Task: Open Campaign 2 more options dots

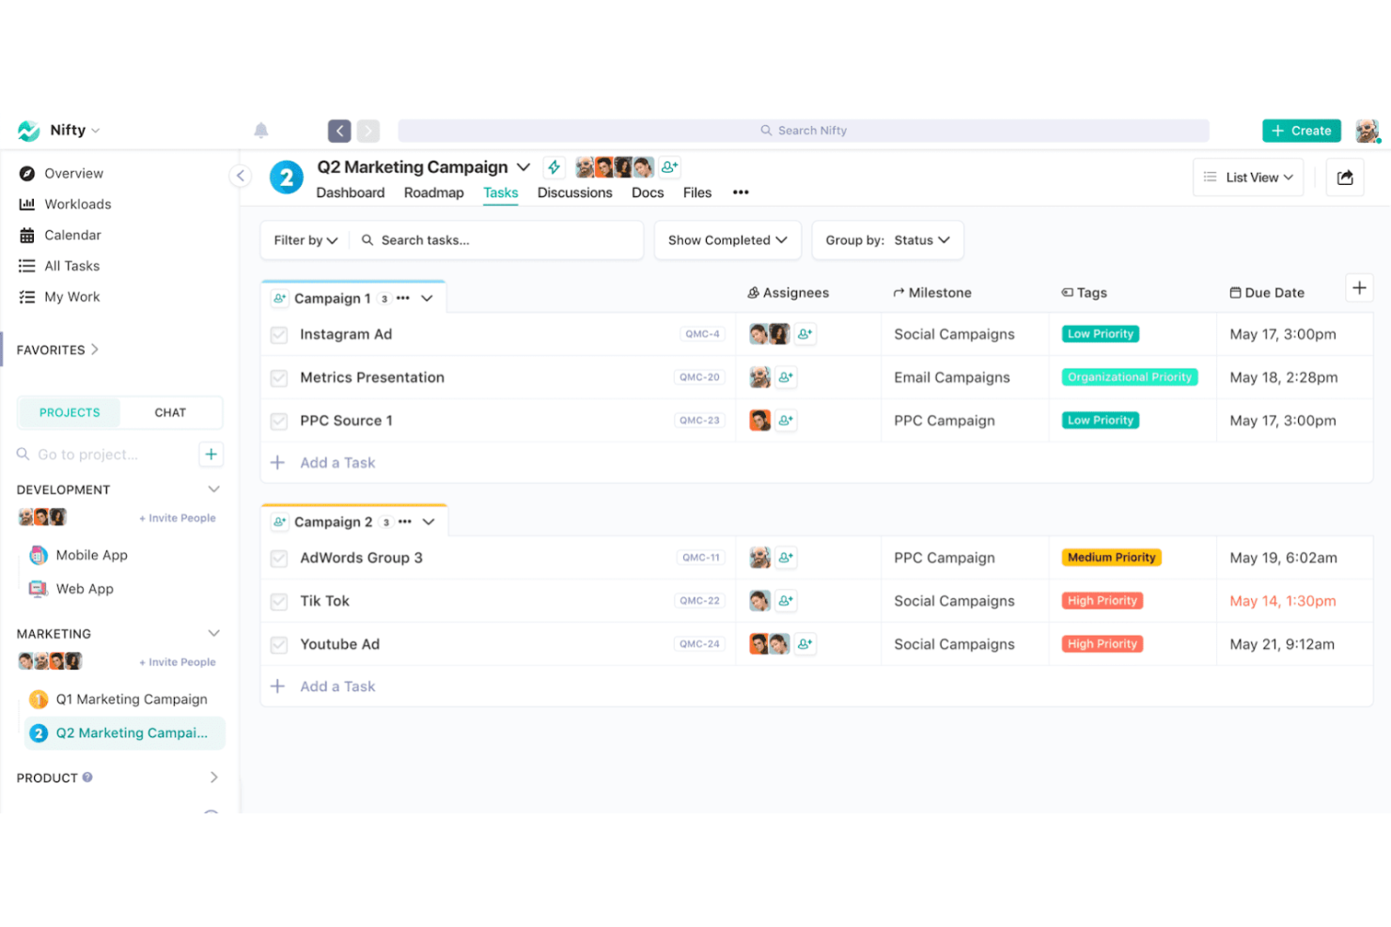Action: [x=405, y=522]
